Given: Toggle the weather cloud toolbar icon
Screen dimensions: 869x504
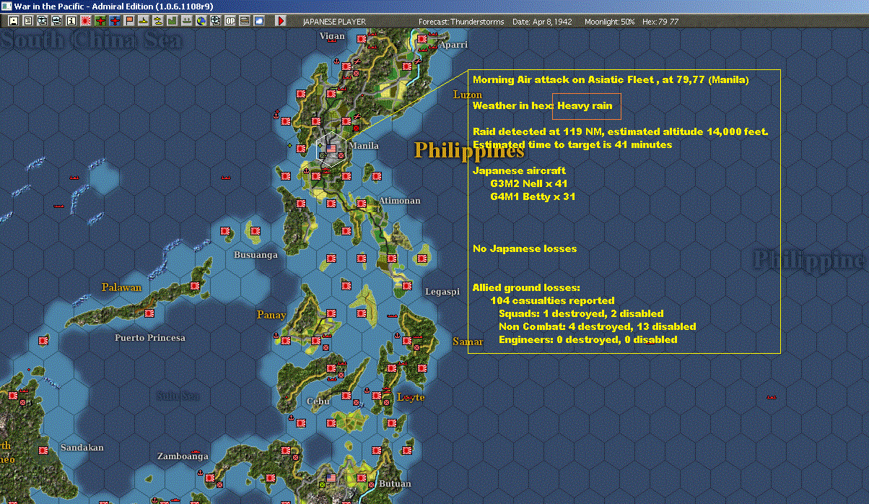Looking at the screenshot, I should [x=258, y=21].
